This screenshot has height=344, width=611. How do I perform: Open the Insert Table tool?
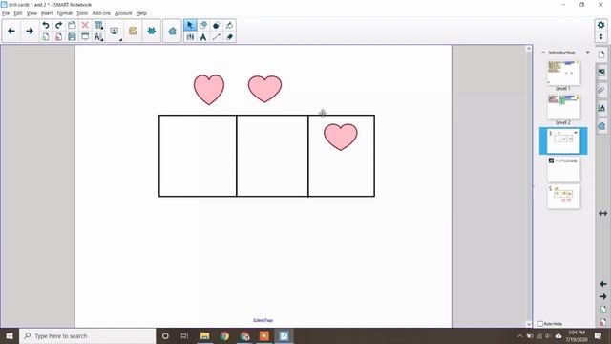point(98,26)
